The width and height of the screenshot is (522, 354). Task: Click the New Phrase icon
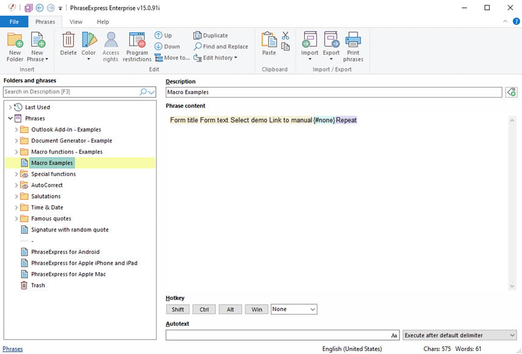pos(38,40)
